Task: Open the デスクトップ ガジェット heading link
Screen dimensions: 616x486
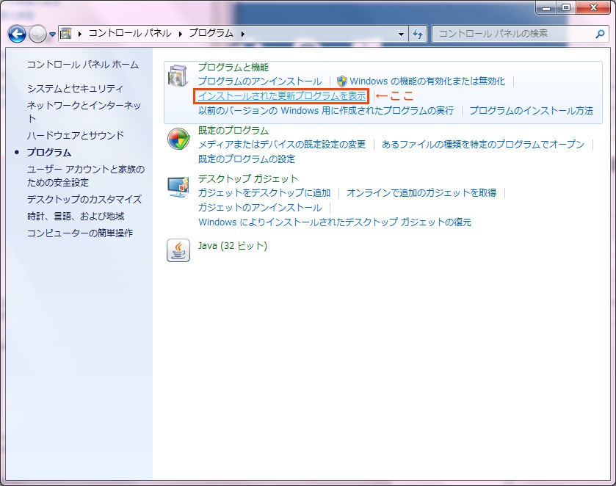Action: [x=248, y=179]
